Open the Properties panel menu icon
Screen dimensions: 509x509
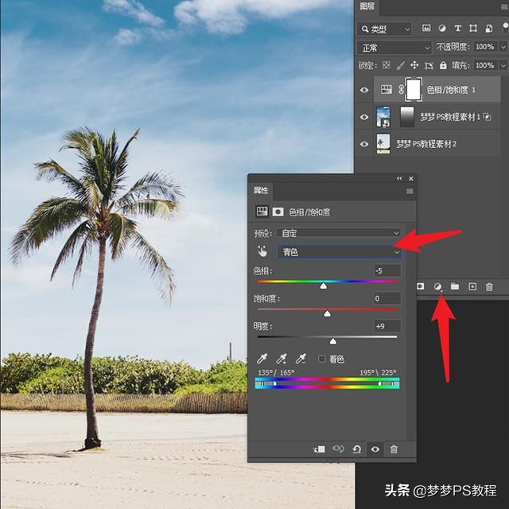[410, 191]
